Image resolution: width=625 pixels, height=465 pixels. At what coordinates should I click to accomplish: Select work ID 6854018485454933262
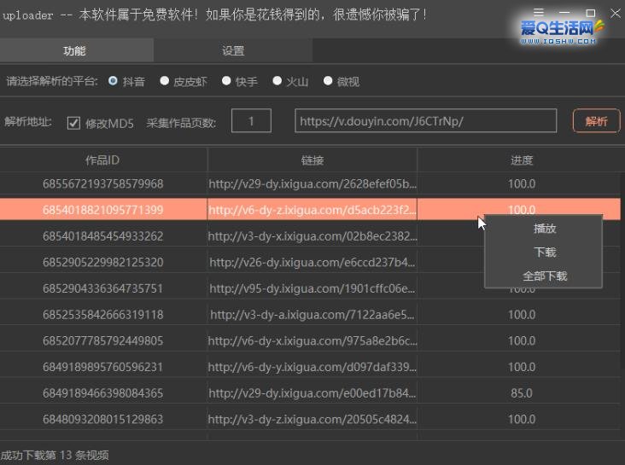[x=102, y=235]
